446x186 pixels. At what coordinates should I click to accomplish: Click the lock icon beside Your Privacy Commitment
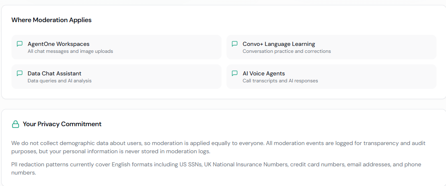pos(16,124)
